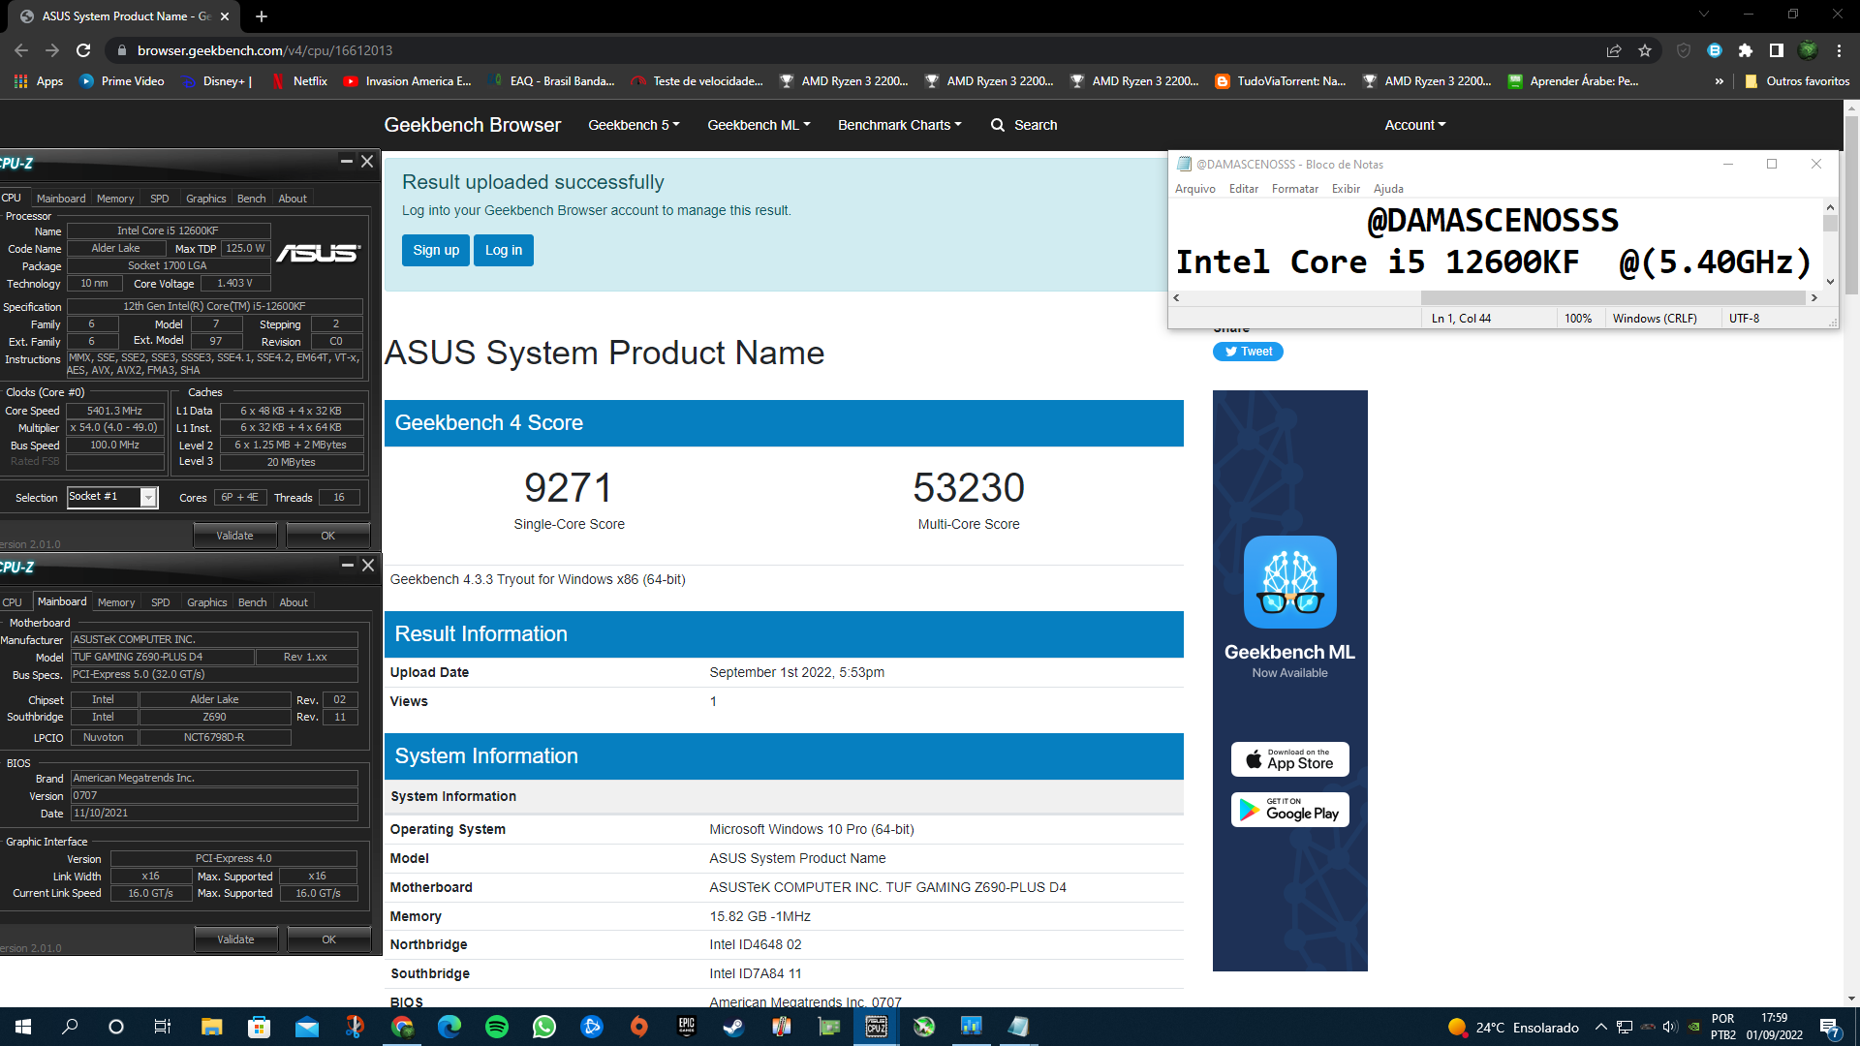
Task: Open Netflix bookmark
Action: [300, 81]
